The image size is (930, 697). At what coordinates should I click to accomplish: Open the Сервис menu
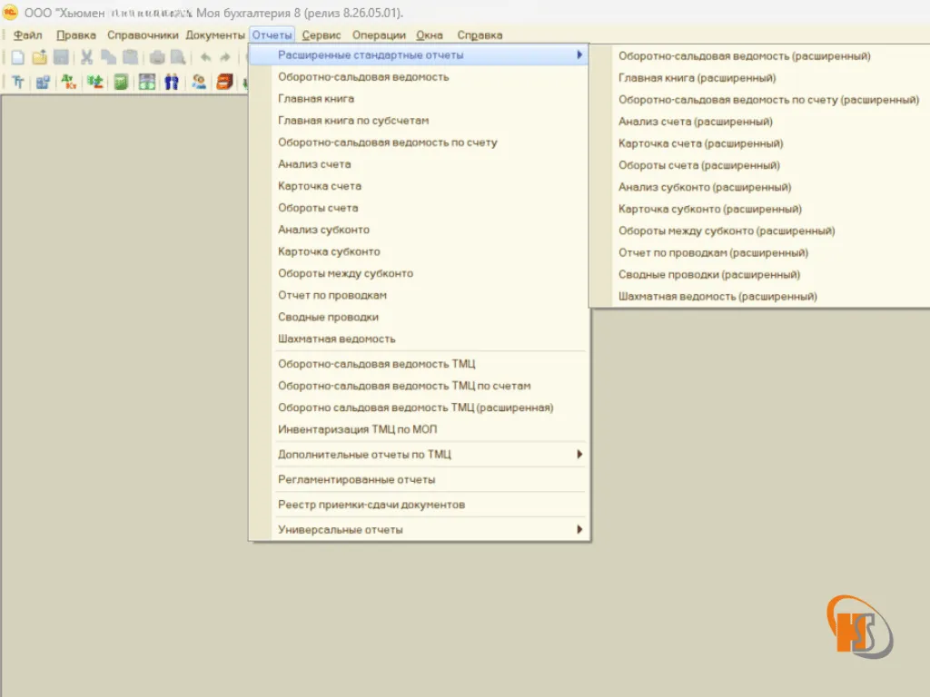pyautogui.click(x=321, y=35)
